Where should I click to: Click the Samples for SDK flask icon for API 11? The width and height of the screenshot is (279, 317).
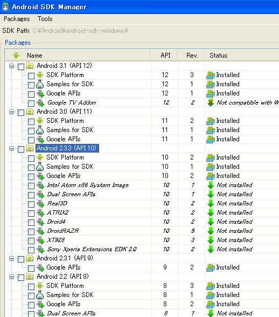40,130
